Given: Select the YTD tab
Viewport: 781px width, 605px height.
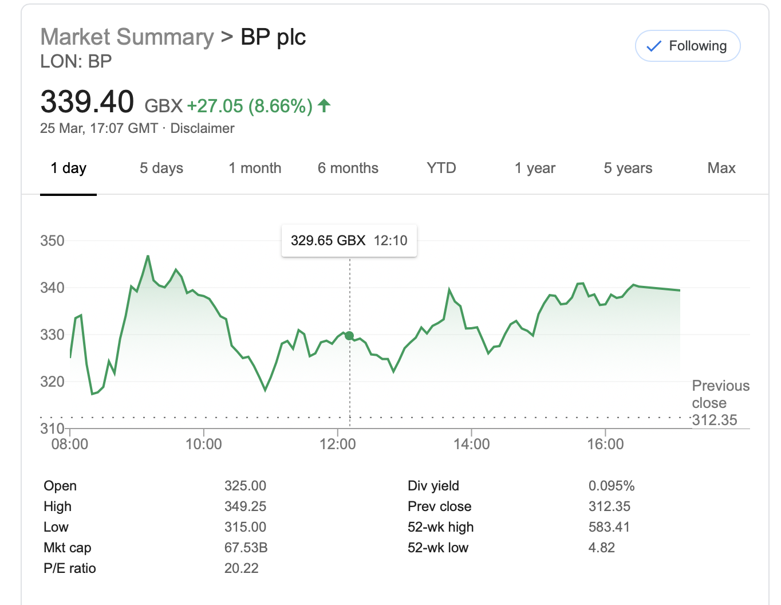Looking at the screenshot, I should click(x=441, y=168).
